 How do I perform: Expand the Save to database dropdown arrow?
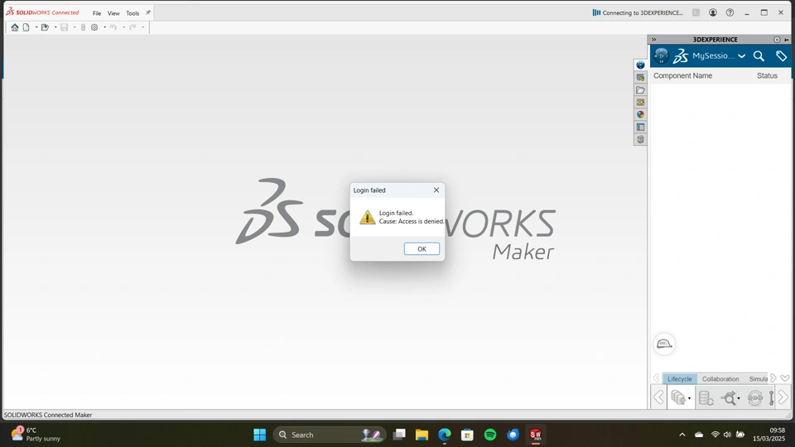tap(689, 398)
